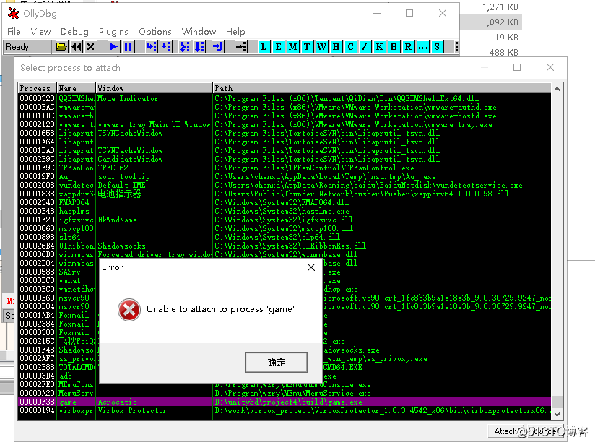The height and width of the screenshot is (445, 595).
Task: Open the Help menu
Action: pos(235,32)
